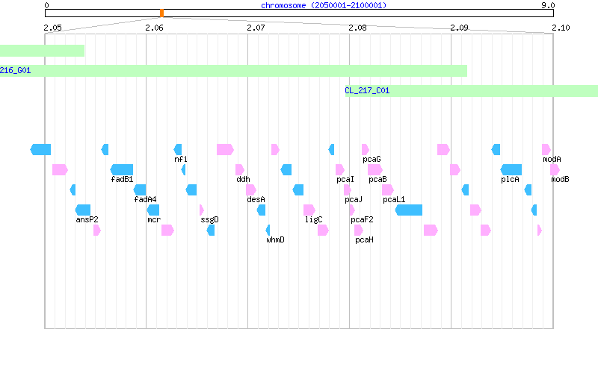Select the desA gene arrow
Image resolution: width=598 pixels, height=373 pixels.
[251, 190]
